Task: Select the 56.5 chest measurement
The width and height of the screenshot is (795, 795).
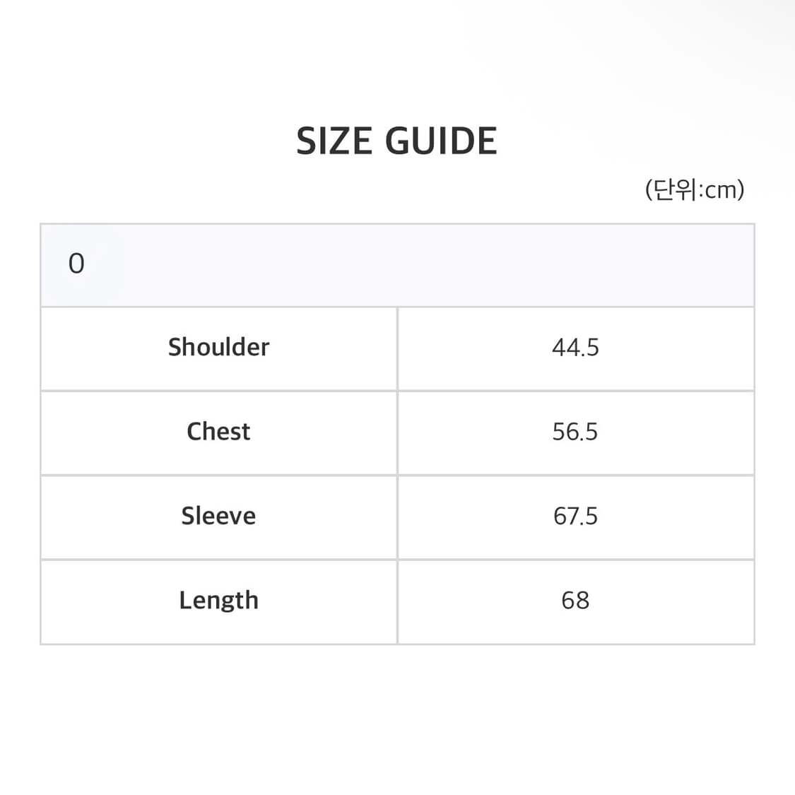Action: (x=575, y=431)
